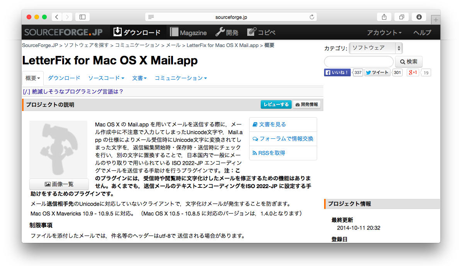Screen dimensions: 462x266
Task: Click tweet count 301
Action: coord(397,72)
